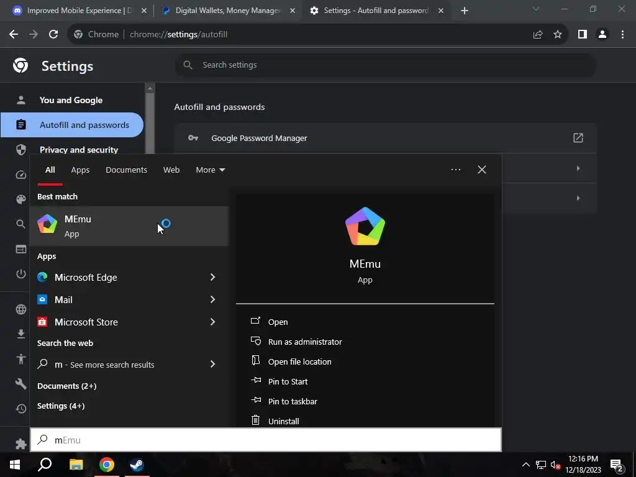Click the taskbar Search magnifier

[x=45, y=465]
